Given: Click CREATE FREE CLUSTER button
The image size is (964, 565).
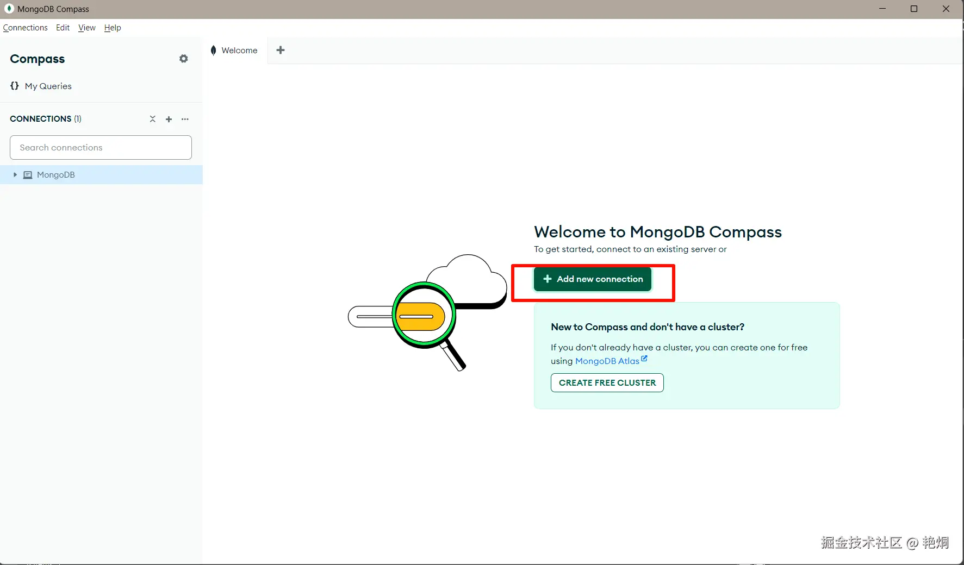Looking at the screenshot, I should point(607,383).
